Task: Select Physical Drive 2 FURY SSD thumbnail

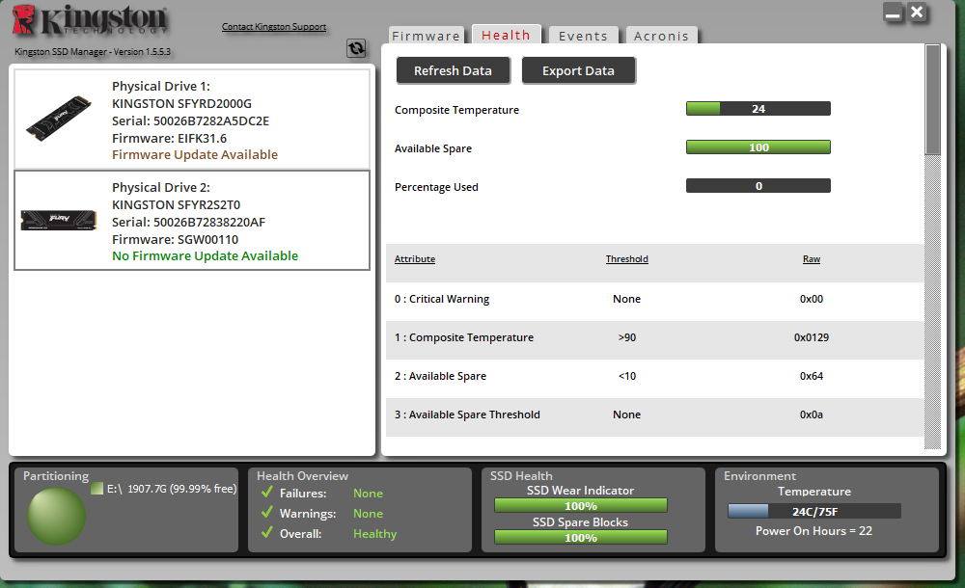Action: click(x=59, y=220)
